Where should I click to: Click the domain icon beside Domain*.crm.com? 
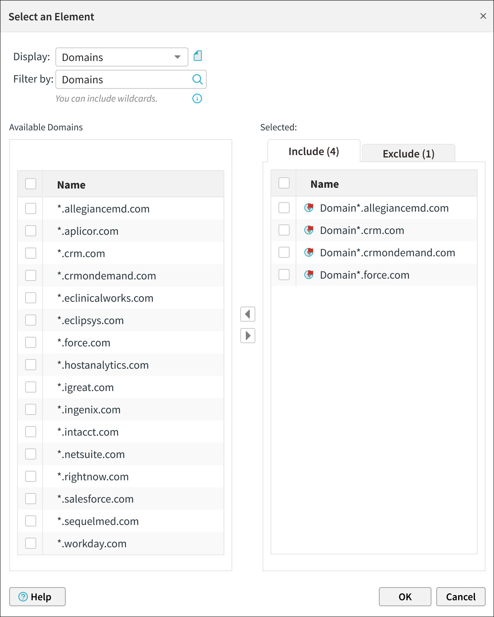coord(309,230)
